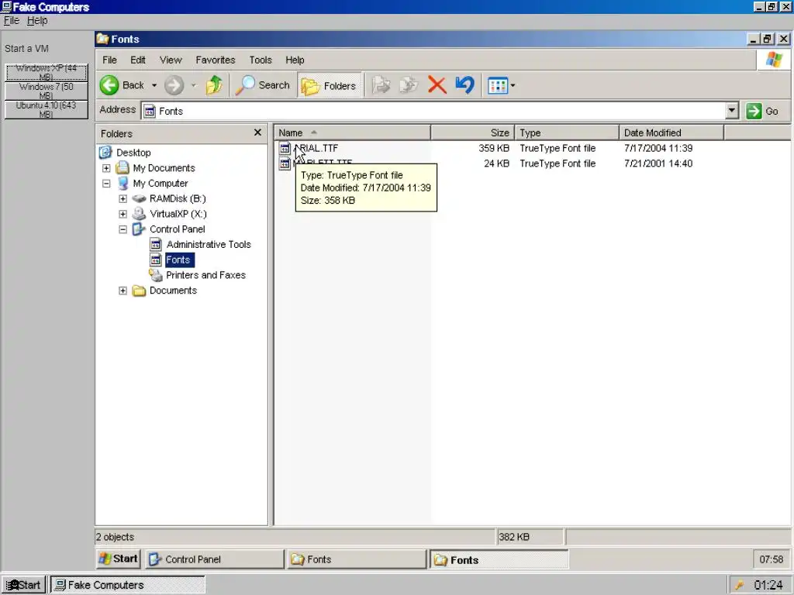The width and height of the screenshot is (794, 595).
Task: Select the second font file icon
Action: pyautogui.click(x=285, y=163)
